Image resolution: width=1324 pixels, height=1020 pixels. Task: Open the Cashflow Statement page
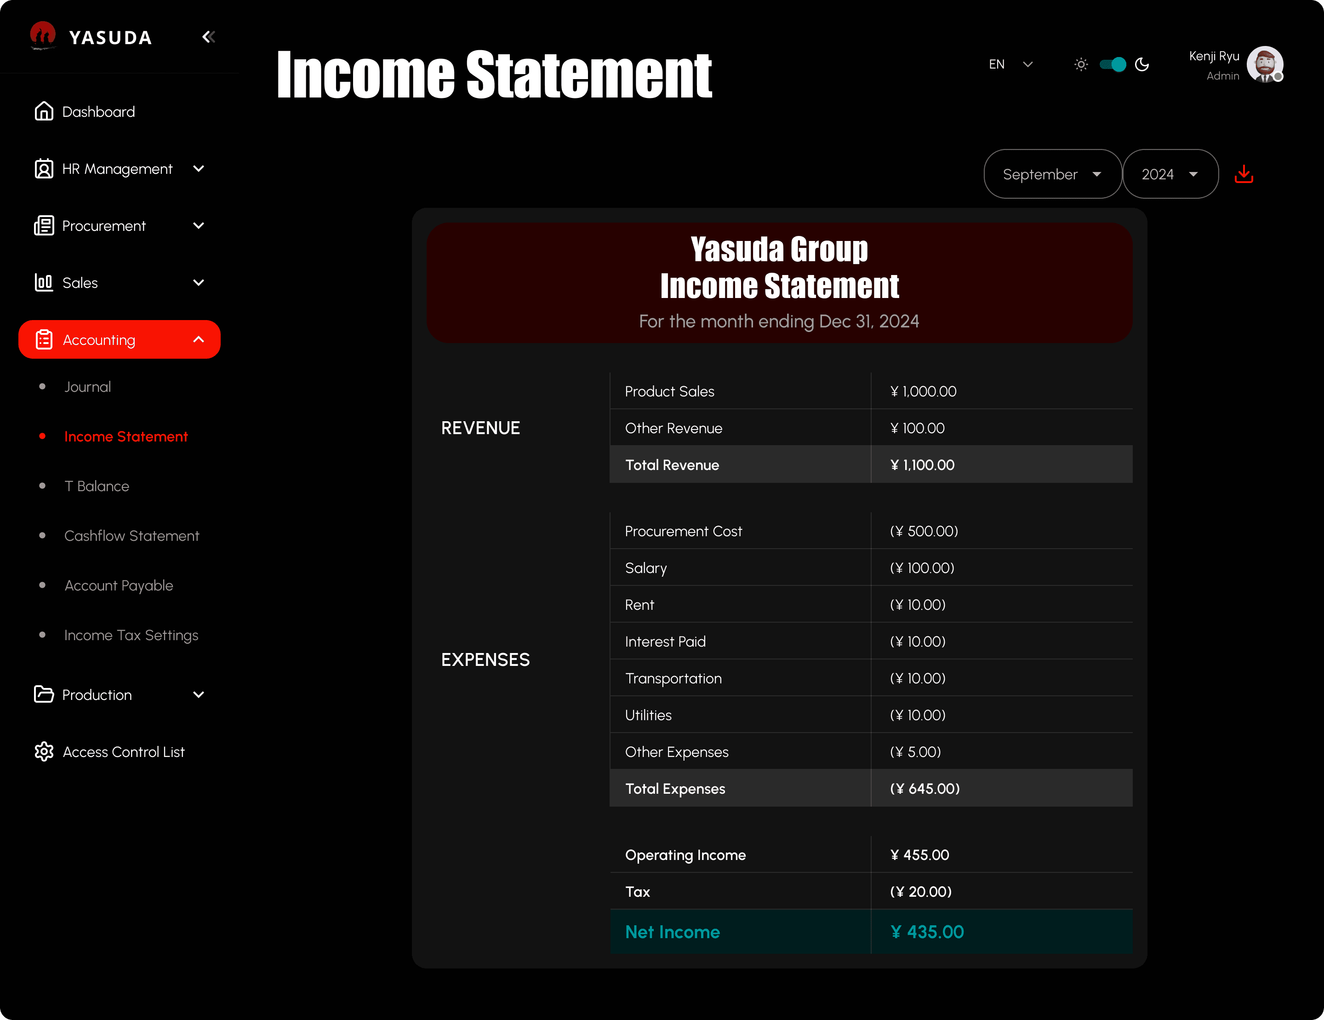pos(131,536)
